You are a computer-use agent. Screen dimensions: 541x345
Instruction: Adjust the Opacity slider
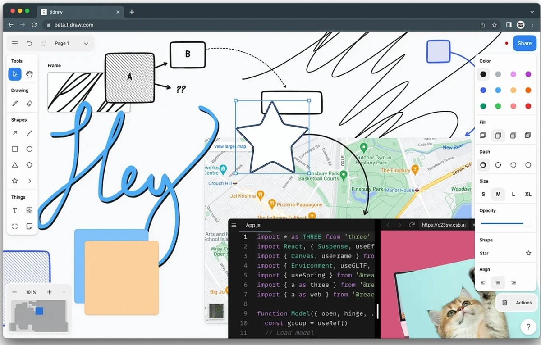coord(505,224)
